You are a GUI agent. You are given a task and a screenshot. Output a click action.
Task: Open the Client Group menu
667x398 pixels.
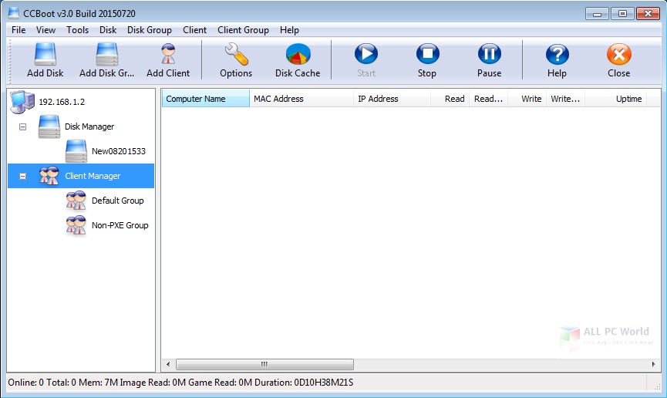(243, 30)
